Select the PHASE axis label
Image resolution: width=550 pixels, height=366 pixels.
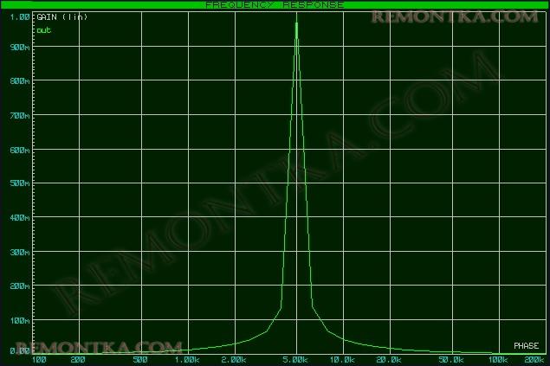[526, 346]
